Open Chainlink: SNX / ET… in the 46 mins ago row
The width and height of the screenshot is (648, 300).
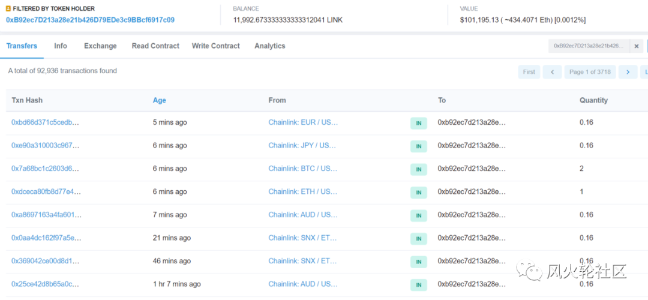(x=302, y=261)
